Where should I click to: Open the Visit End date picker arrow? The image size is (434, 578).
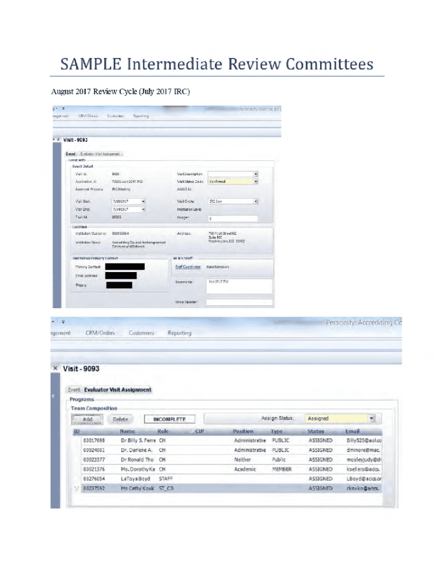pyautogui.click(x=143, y=209)
